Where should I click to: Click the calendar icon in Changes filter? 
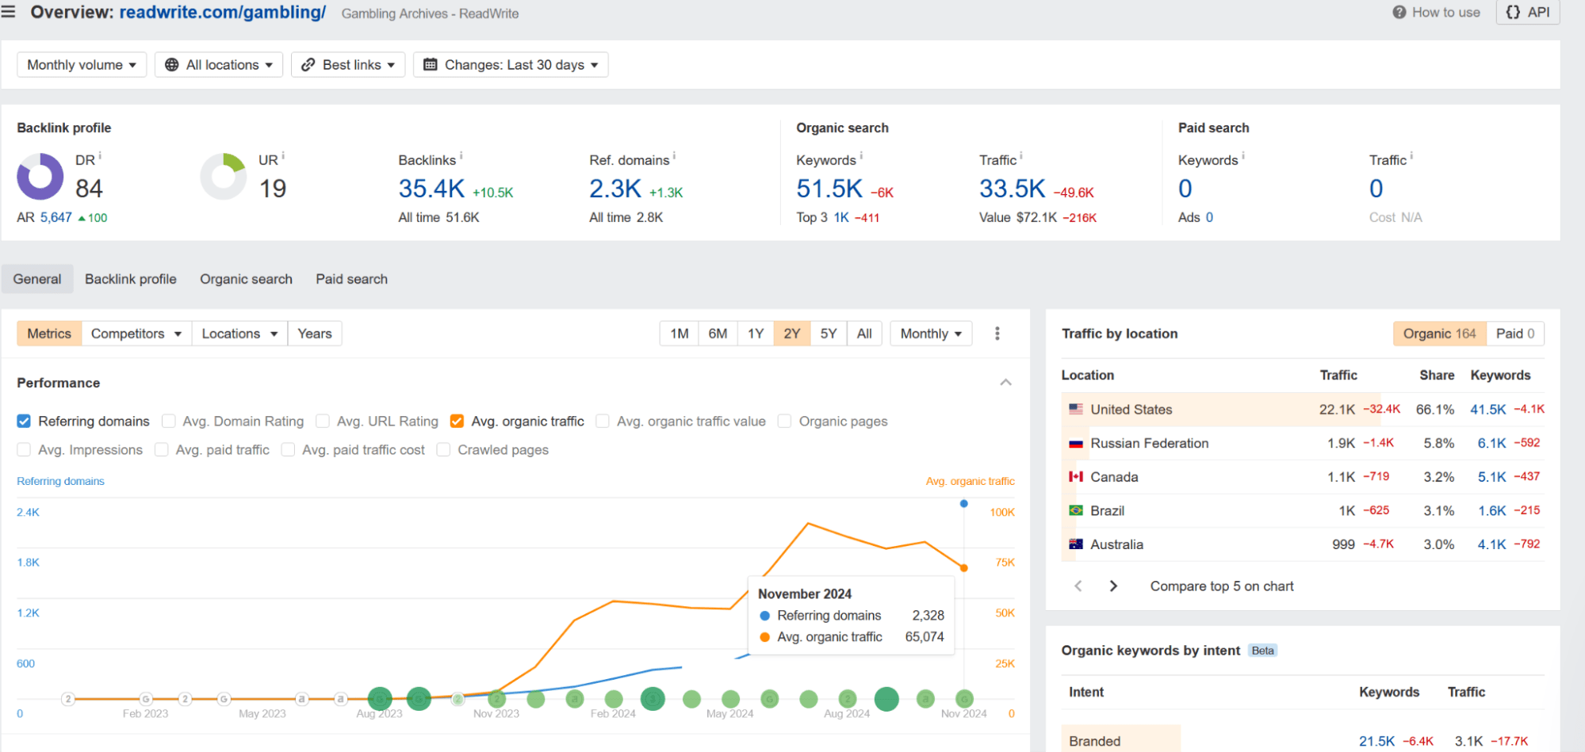[431, 65]
